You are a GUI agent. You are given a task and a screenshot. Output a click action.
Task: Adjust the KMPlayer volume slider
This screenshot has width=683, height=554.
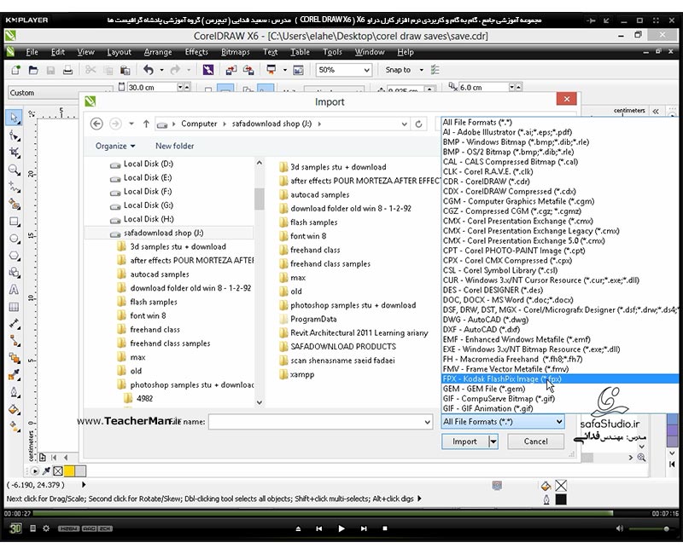coord(650,528)
